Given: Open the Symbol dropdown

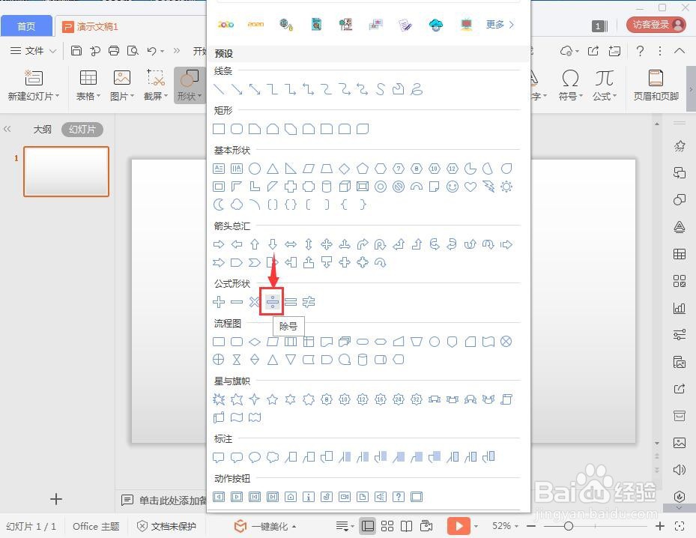Looking at the screenshot, I should tap(570, 97).
